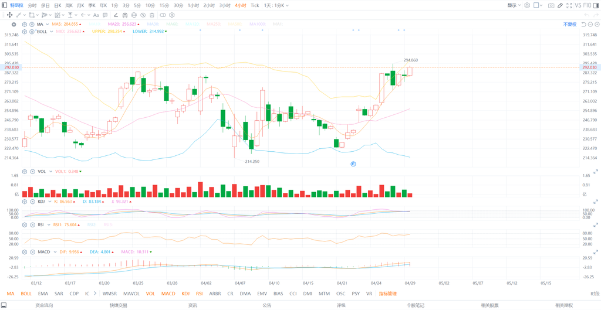
Task: Select the trend line drawing tool
Action: [19, 15]
